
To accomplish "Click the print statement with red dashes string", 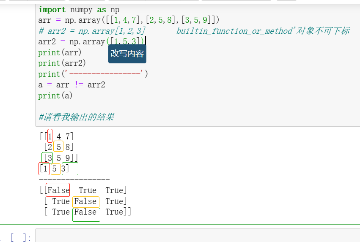I will tap(93, 74).
